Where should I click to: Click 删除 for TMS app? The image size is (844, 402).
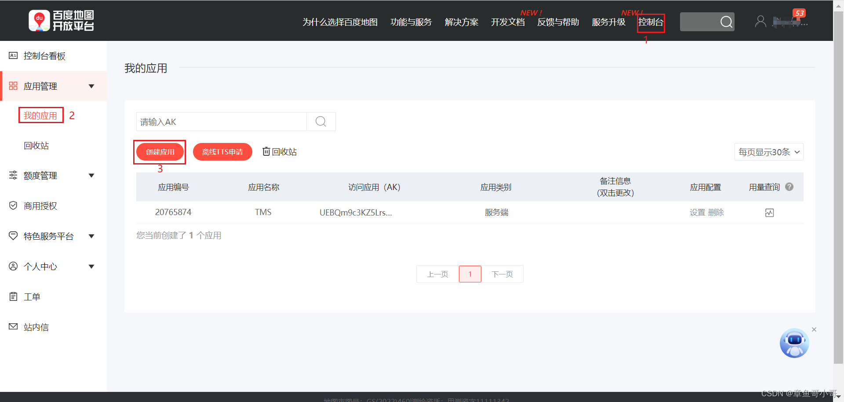tap(716, 212)
